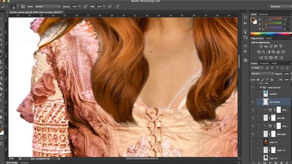Add a Photo Filter adjustment

(273, 52)
